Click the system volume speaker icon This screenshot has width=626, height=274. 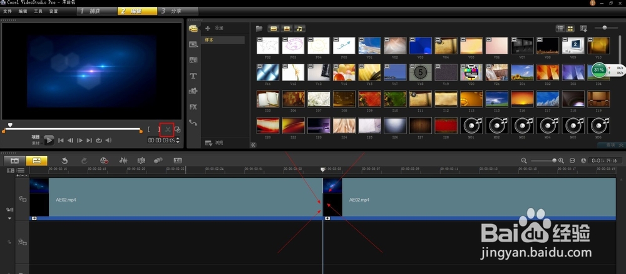(x=108, y=140)
